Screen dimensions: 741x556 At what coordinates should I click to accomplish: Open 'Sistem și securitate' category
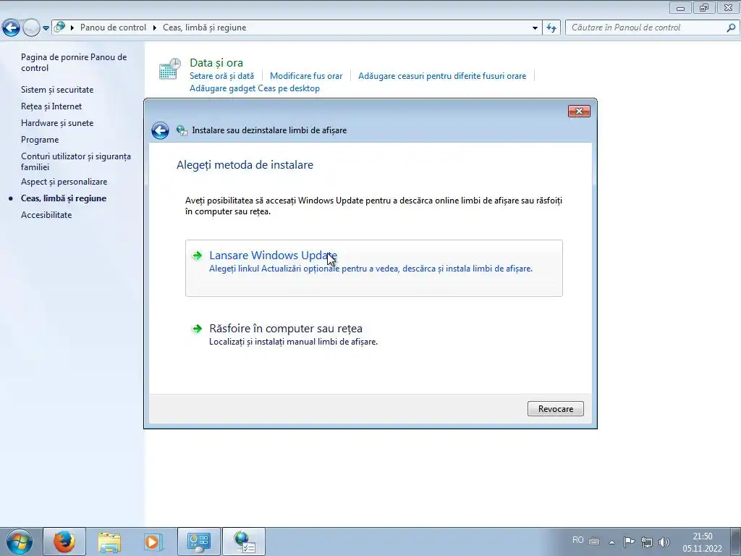point(57,90)
